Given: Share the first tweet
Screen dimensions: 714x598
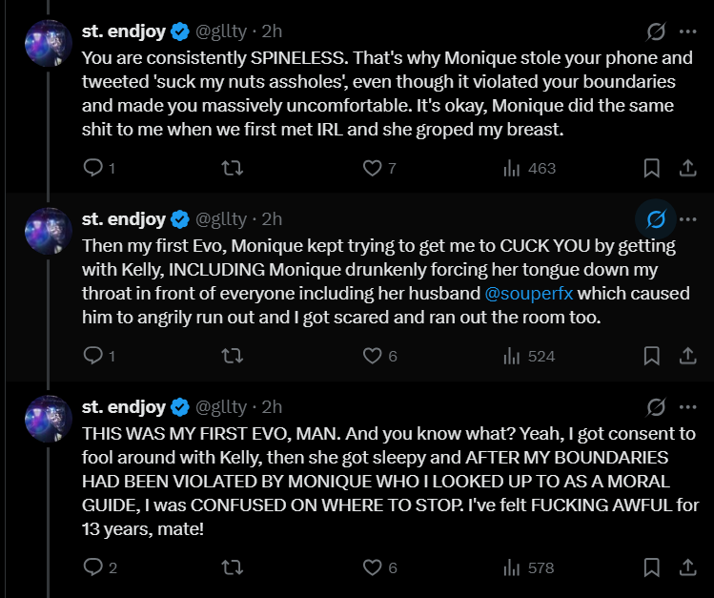Looking at the screenshot, I should coord(687,168).
